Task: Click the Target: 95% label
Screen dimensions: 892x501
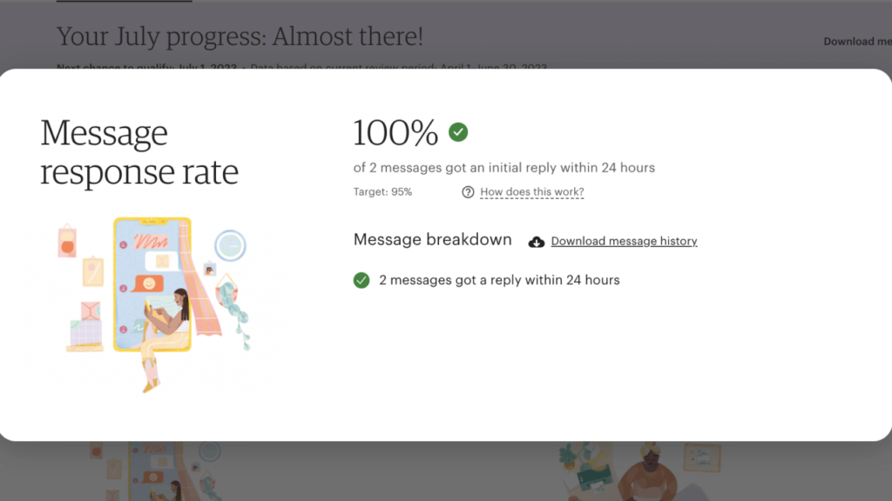Action: [383, 192]
